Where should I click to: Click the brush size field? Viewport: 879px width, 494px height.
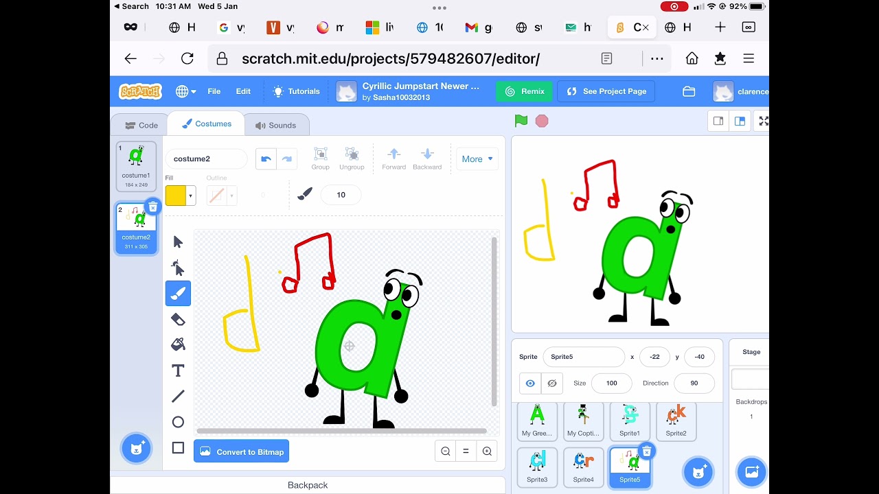(x=341, y=195)
